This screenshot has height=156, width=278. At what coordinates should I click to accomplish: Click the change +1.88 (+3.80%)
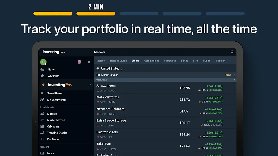214,109
